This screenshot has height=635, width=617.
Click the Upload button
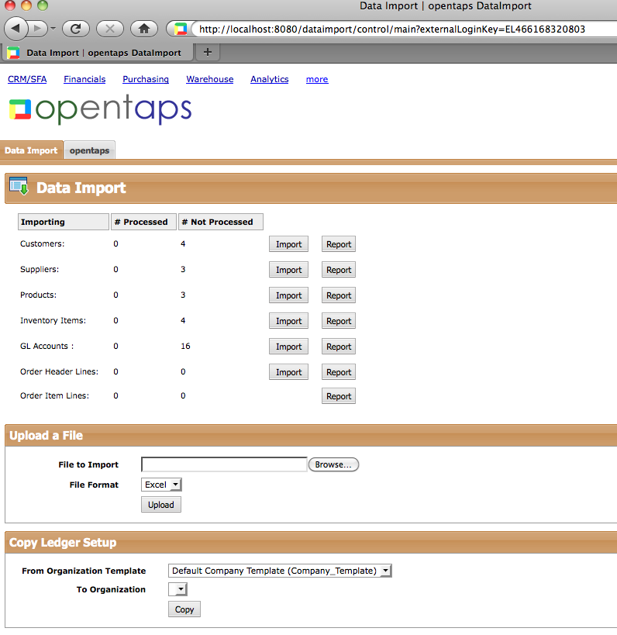click(x=161, y=505)
